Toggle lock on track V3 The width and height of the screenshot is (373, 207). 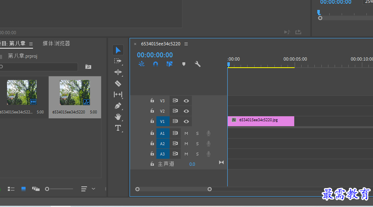pos(152,101)
